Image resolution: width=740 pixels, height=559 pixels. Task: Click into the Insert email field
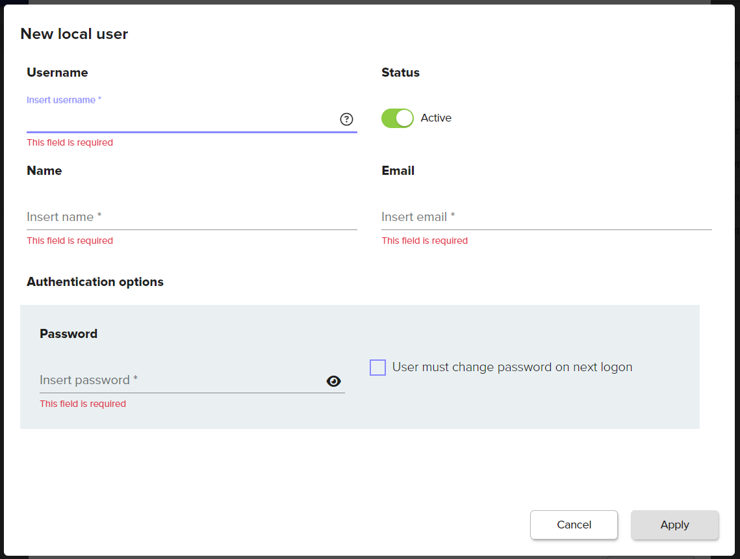point(546,217)
